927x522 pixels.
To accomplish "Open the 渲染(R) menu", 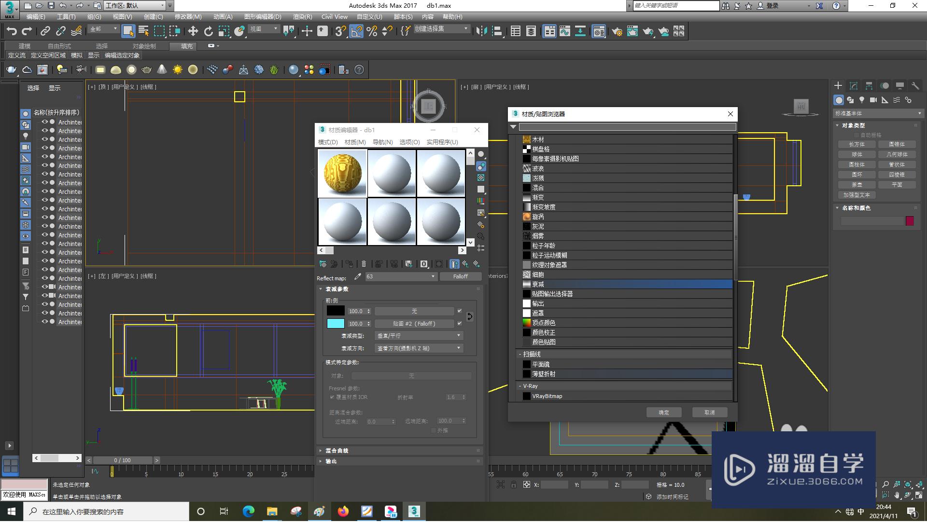I will 302,16.
